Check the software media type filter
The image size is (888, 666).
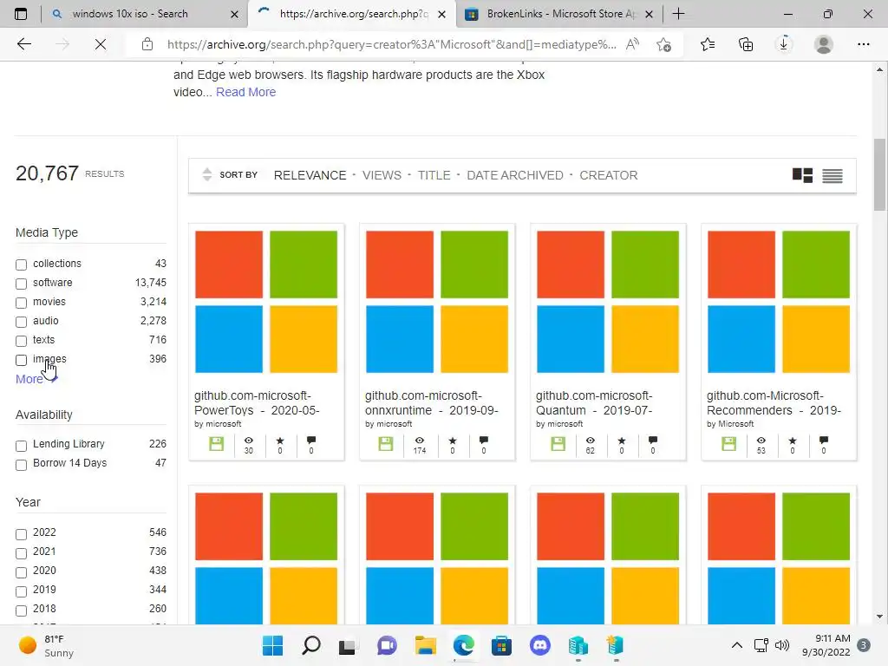[21, 284]
